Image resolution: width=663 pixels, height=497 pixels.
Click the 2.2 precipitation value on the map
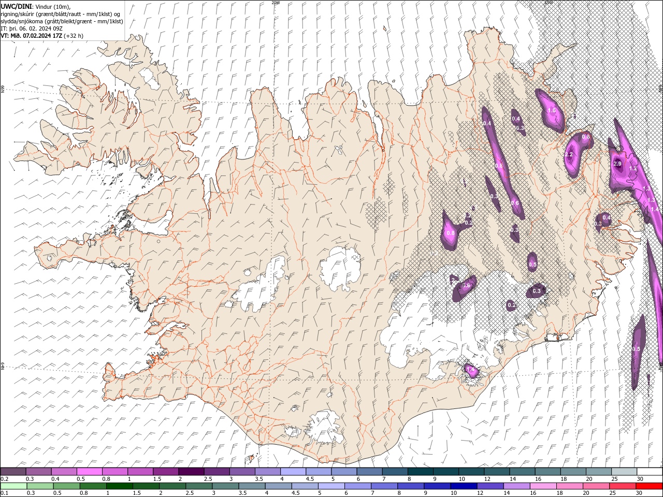point(569,155)
